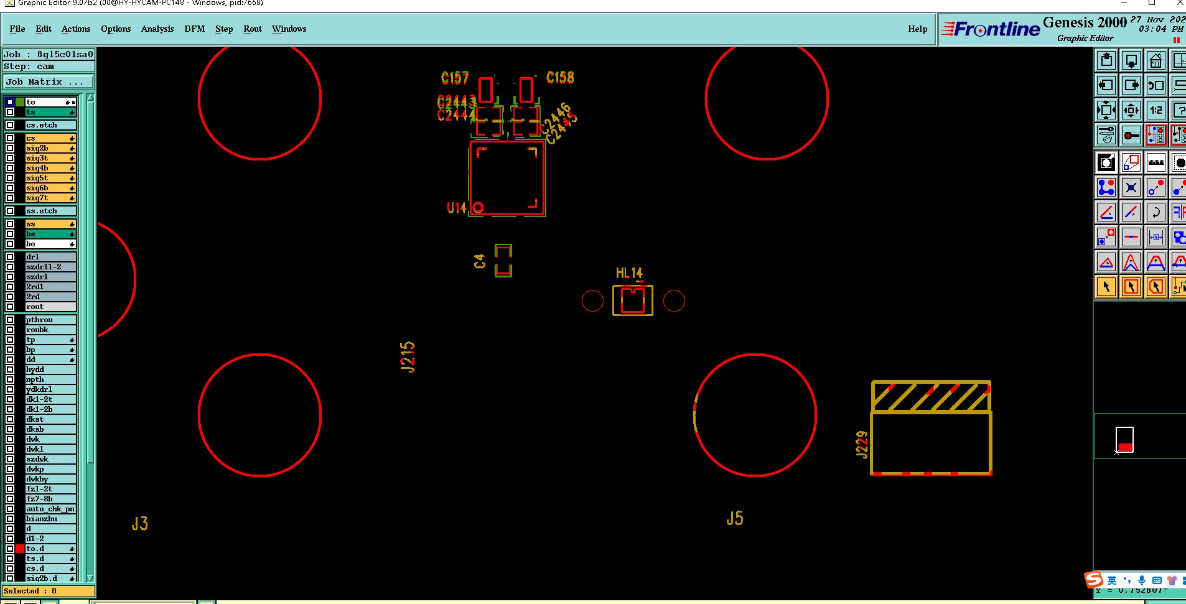Click the small red triangle with arrow icon

1106,262
